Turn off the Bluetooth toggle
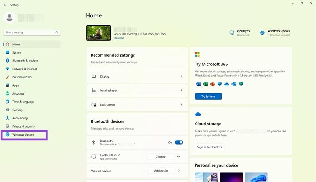Viewport: 316px width, 182px height. coord(179,143)
